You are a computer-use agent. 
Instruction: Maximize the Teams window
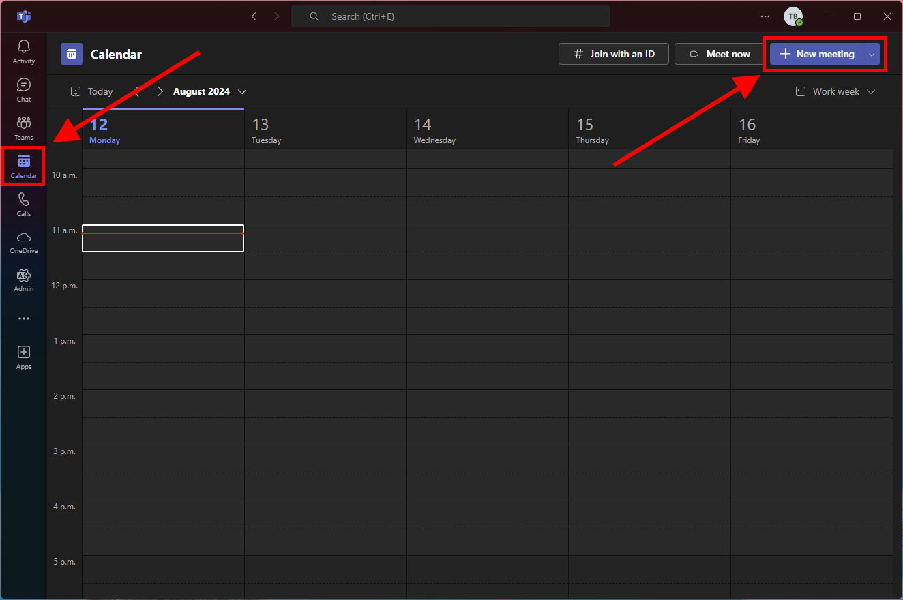pyautogui.click(x=857, y=16)
